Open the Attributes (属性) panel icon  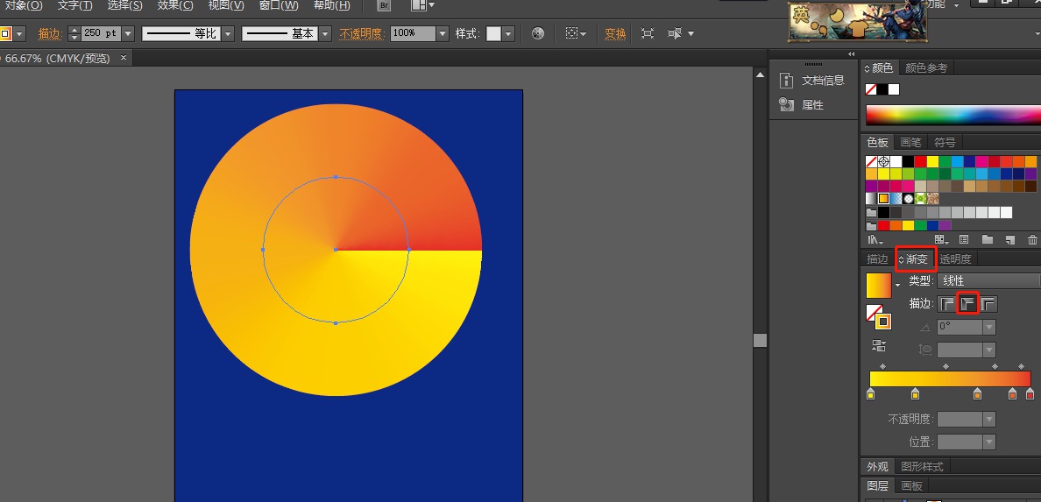point(786,104)
